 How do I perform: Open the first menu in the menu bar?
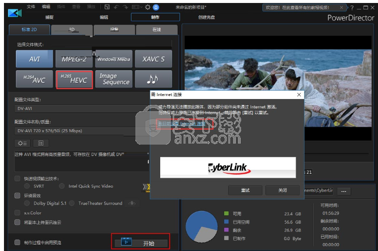coord(31,7)
